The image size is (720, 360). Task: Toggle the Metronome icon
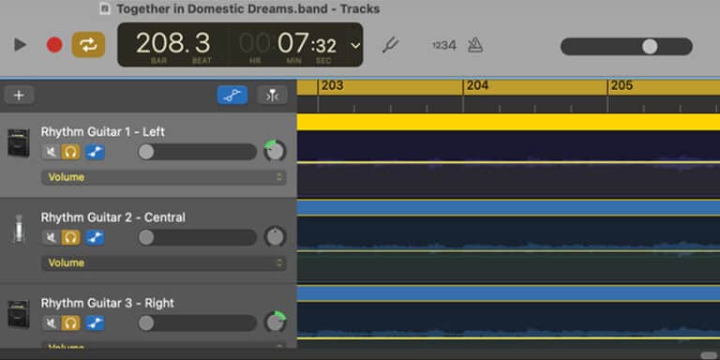[x=474, y=45]
